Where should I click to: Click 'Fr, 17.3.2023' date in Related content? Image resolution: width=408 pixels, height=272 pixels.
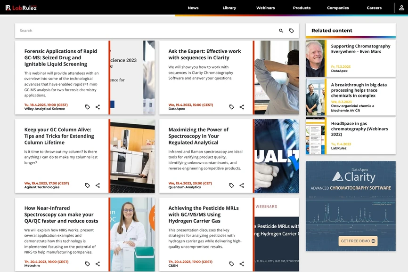click(341, 67)
